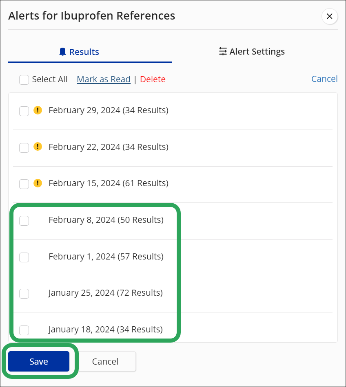Check the February 15, 2024 checkbox
The width and height of the screenshot is (346, 387).
pos(24,184)
